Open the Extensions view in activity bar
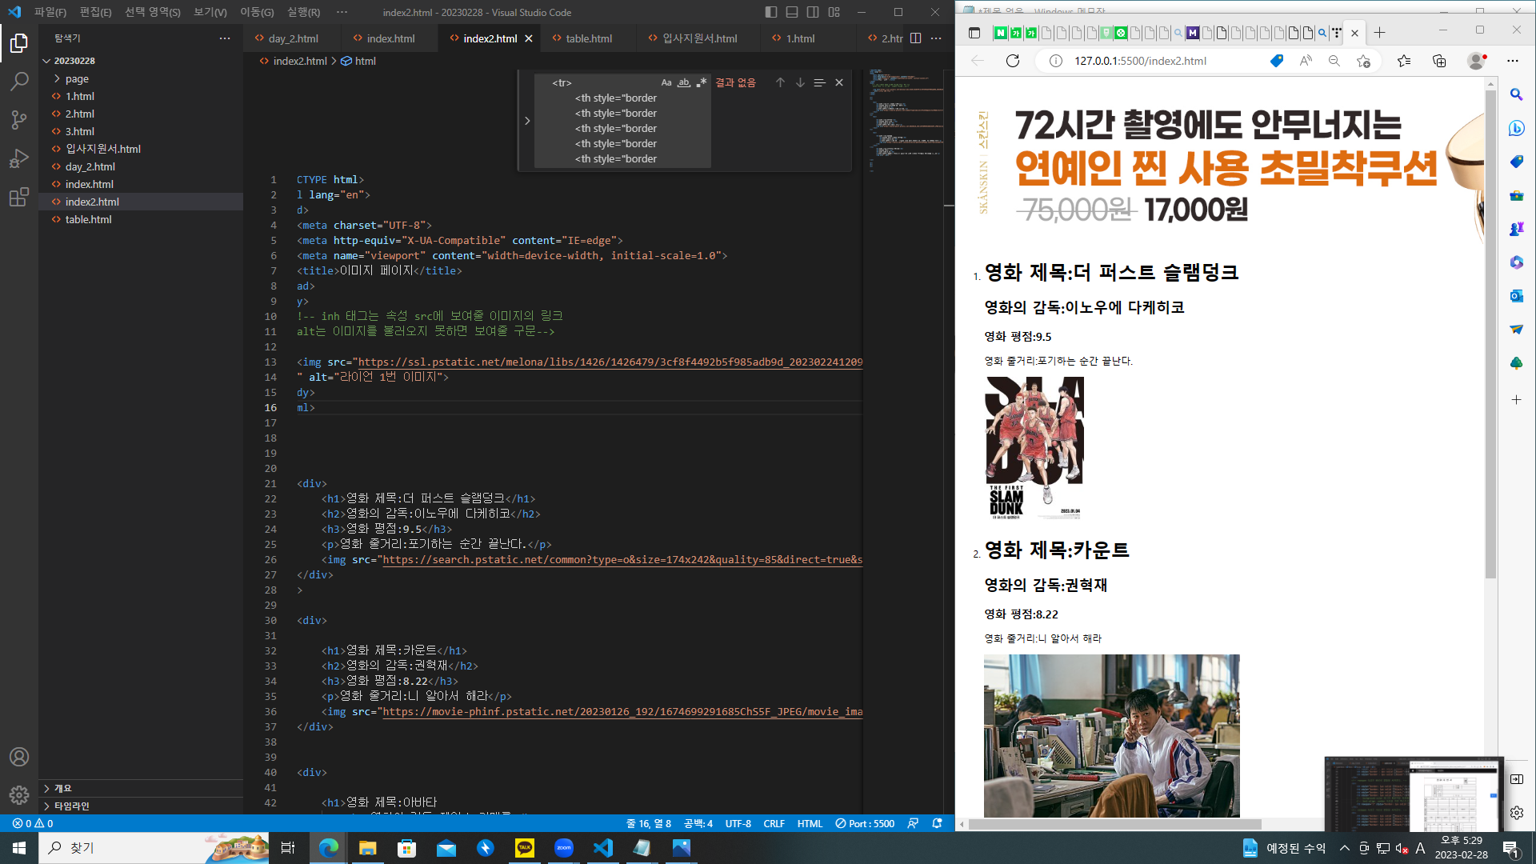 pos(19,198)
